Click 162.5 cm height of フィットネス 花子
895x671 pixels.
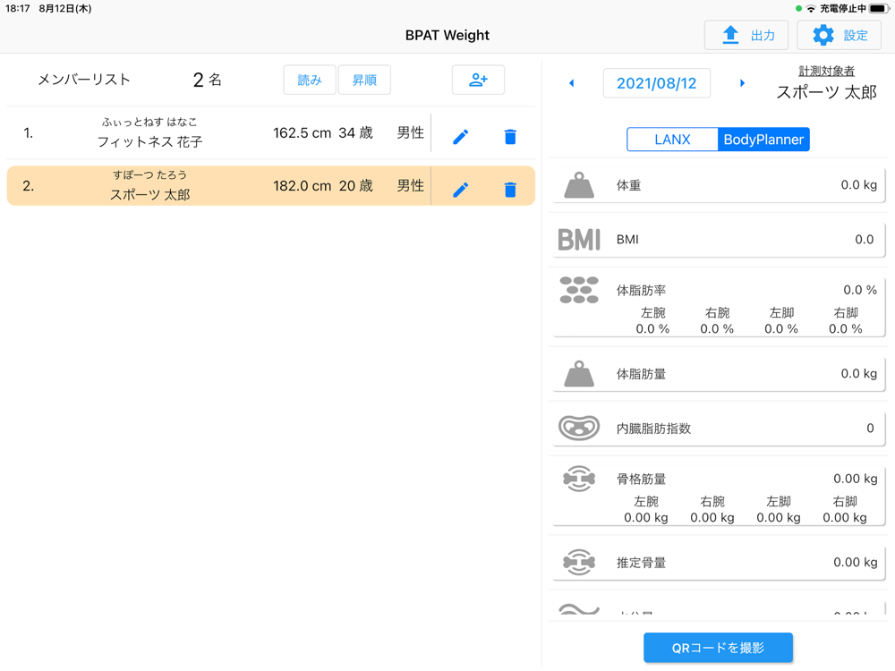pyautogui.click(x=302, y=133)
